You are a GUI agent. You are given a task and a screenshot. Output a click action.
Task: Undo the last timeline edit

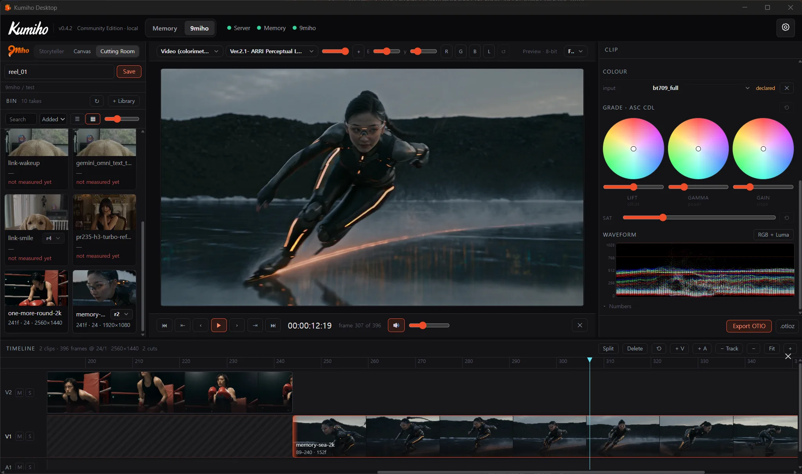pos(659,348)
